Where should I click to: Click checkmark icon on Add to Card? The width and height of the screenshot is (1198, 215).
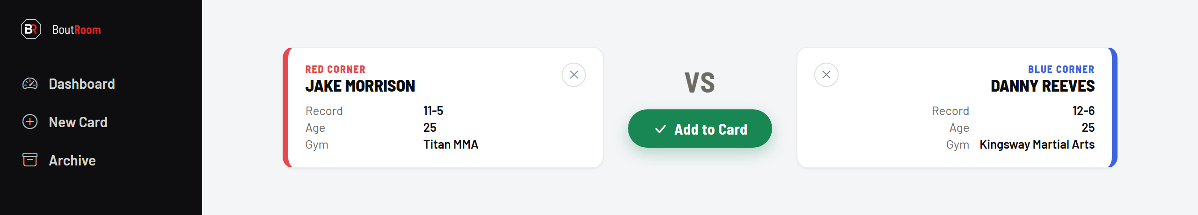coord(660,129)
